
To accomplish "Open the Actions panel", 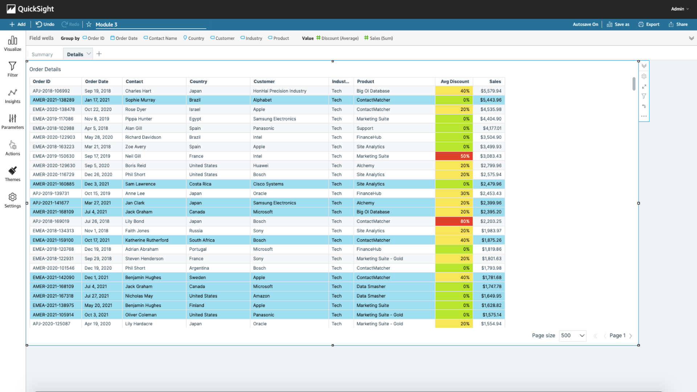I will click(13, 148).
